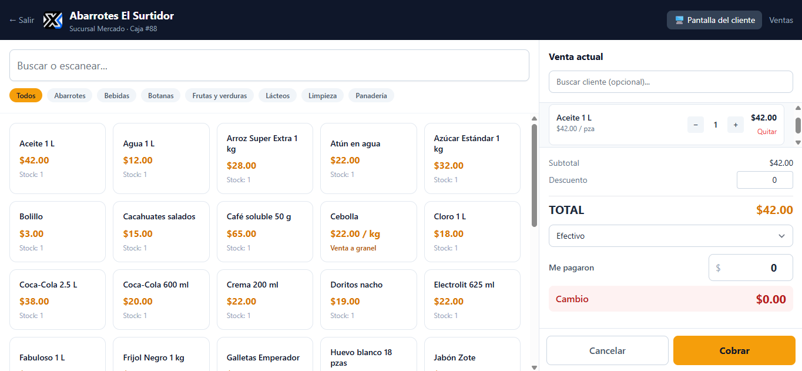Add Agua 1 L product card

coord(161,158)
